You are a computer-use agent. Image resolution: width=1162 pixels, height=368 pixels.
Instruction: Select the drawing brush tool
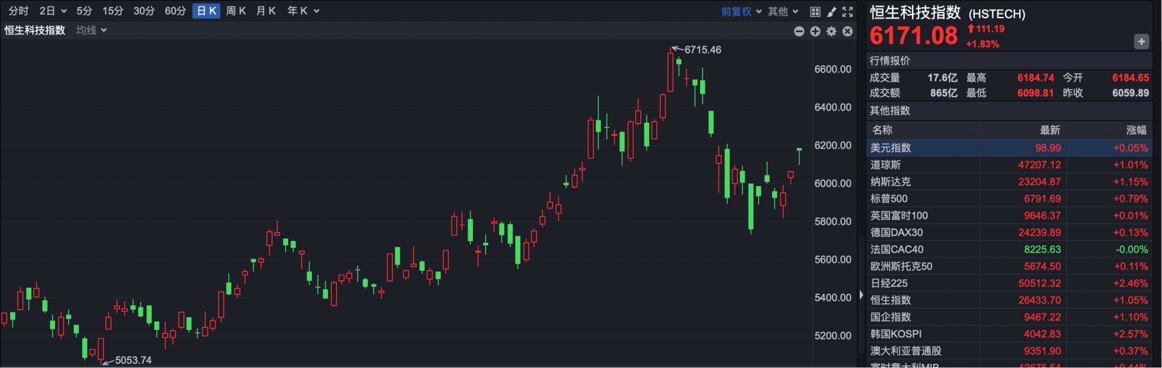(x=831, y=11)
